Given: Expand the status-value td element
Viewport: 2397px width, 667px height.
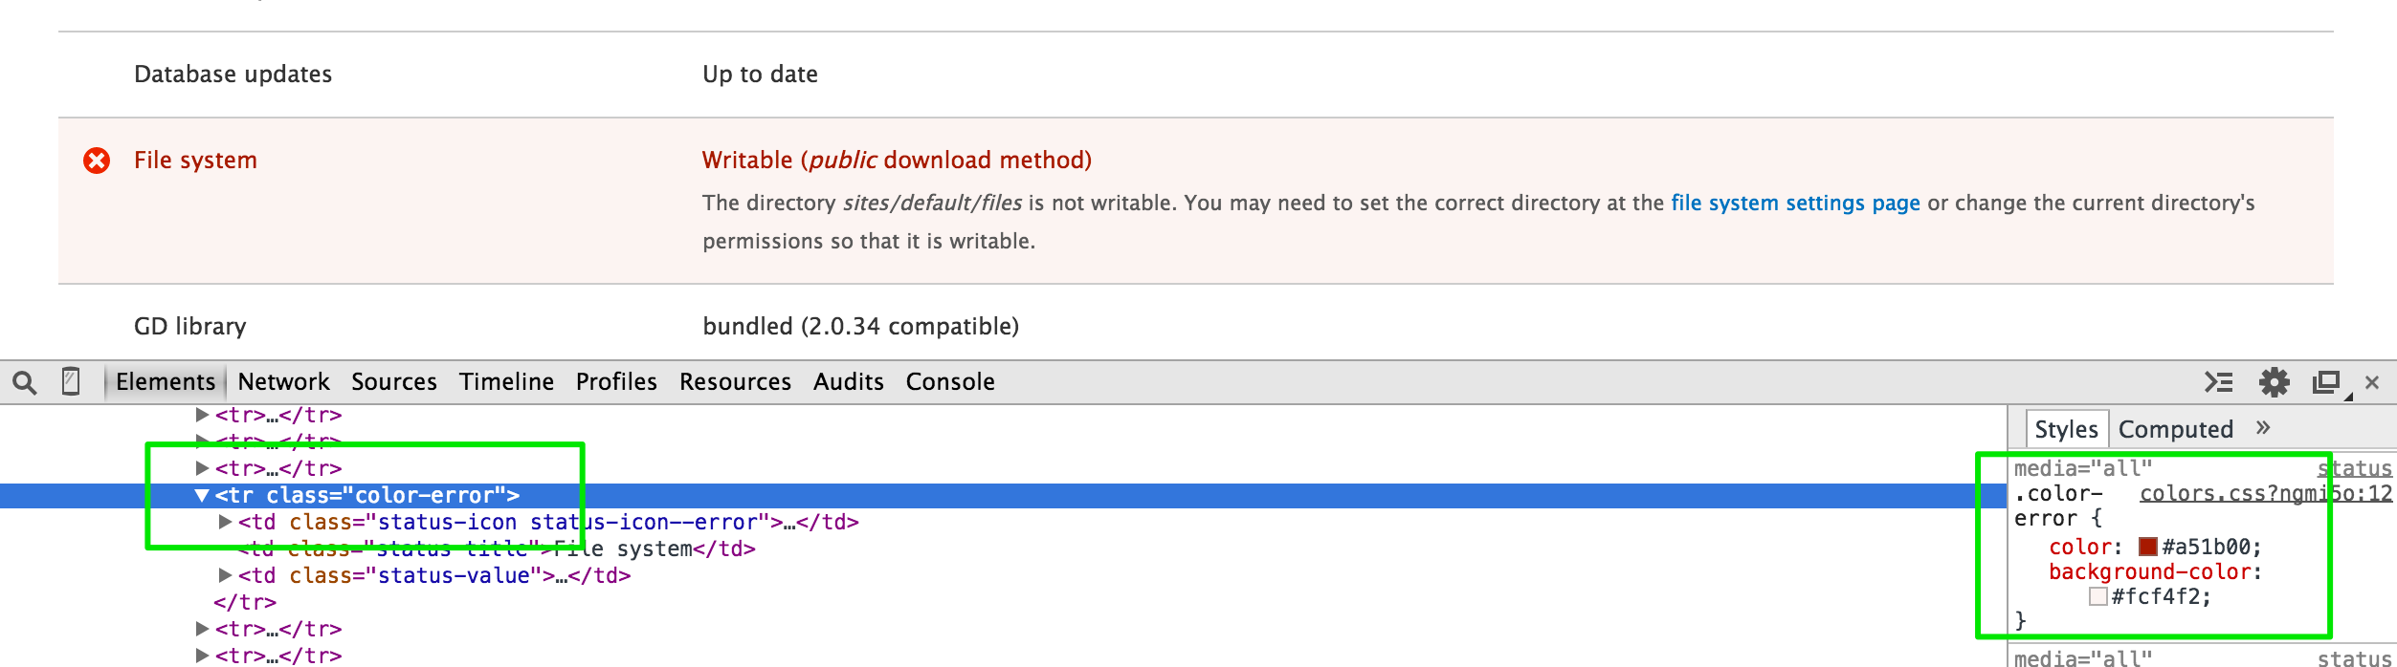Looking at the screenshot, I should click(225, 575).
